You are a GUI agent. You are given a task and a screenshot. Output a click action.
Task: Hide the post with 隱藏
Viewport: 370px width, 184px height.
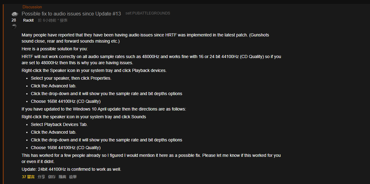tap(62, 177)
